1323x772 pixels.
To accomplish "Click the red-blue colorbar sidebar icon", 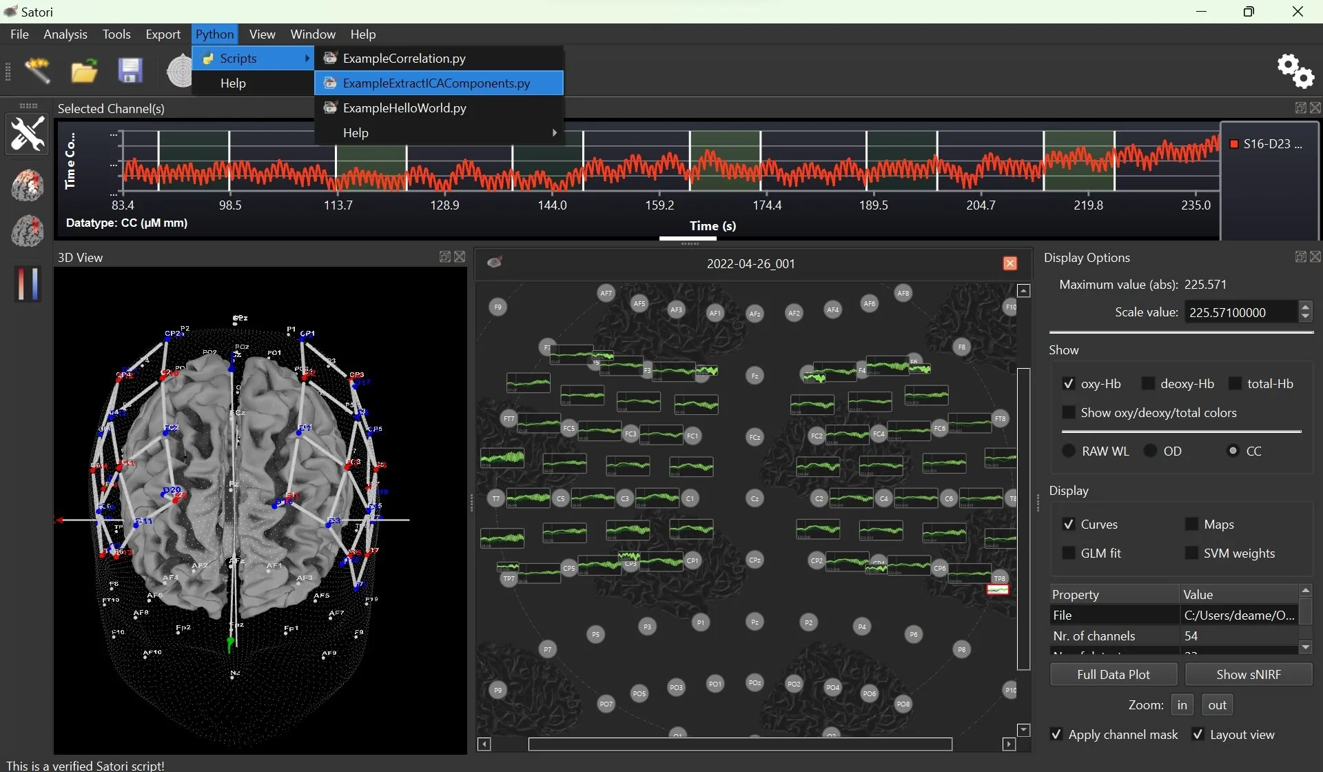I will (28, 284).
